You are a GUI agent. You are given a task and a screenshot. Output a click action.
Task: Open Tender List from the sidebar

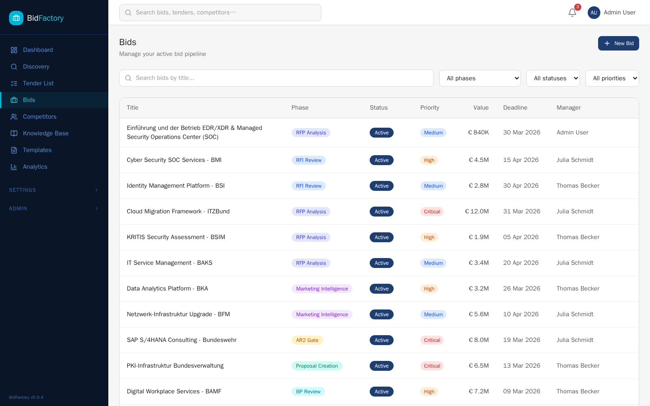click(54, 83)
